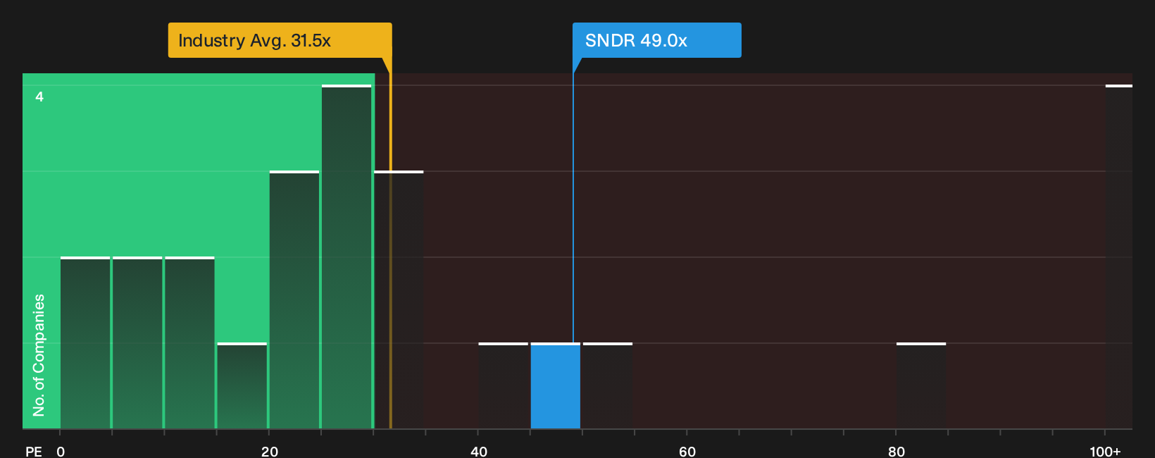Click the y-axis value 4

pos(39,97)
